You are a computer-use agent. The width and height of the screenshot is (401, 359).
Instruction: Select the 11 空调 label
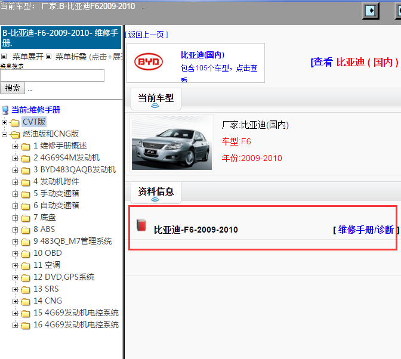pyautogui.click(x=47, y=265)
